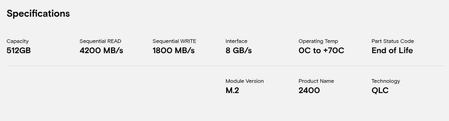Click the Specifications heading
The height and width of the screenshot is (121, 449).
coord(38,14)
